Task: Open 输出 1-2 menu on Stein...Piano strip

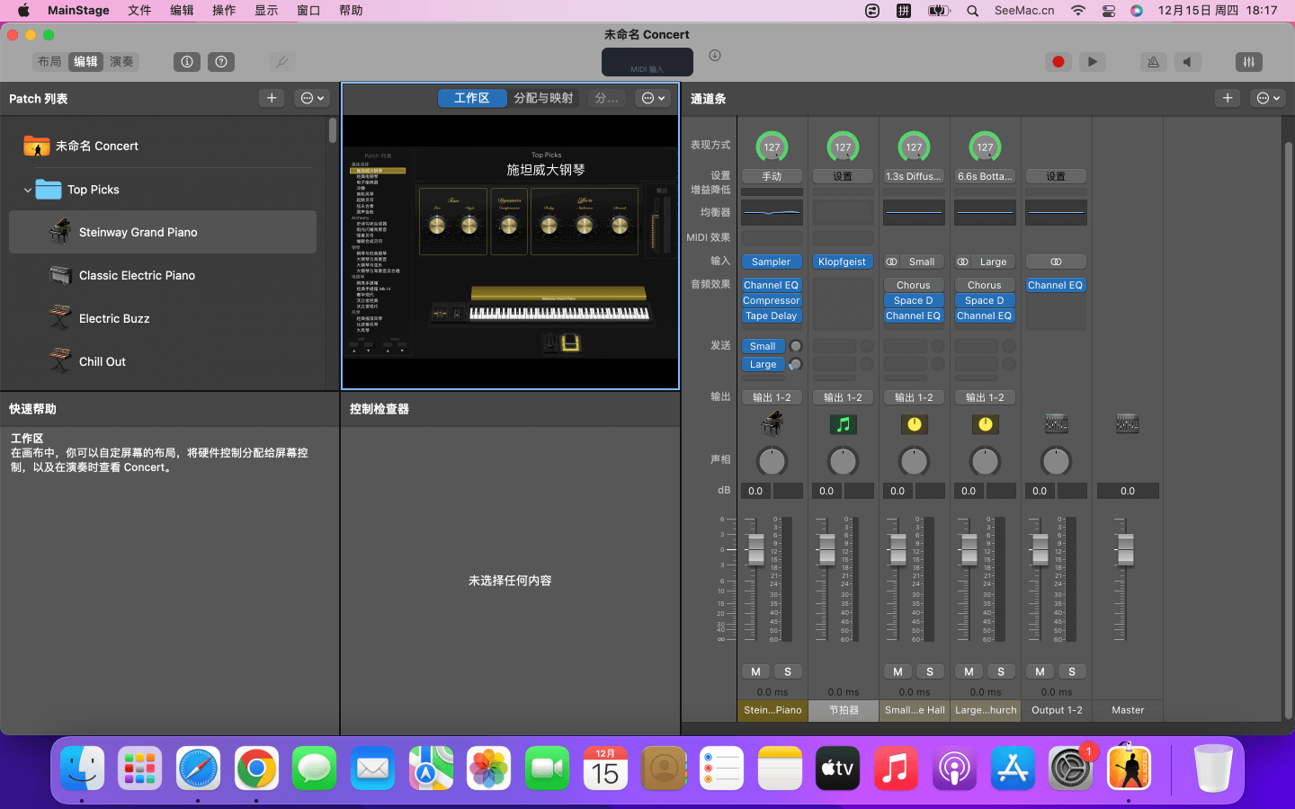Action: [772, 397]
